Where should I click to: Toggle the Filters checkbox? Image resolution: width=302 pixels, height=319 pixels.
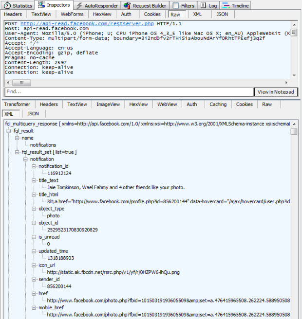176,5
